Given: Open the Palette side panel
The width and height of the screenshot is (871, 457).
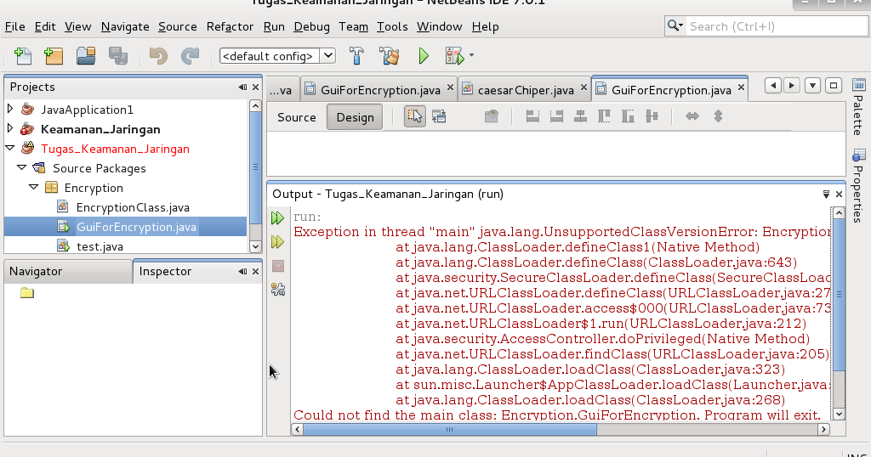Looking at the screenshot, I should (858, 108).
